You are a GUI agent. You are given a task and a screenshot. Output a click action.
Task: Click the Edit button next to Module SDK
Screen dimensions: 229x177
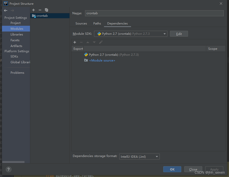coord(179,34)
